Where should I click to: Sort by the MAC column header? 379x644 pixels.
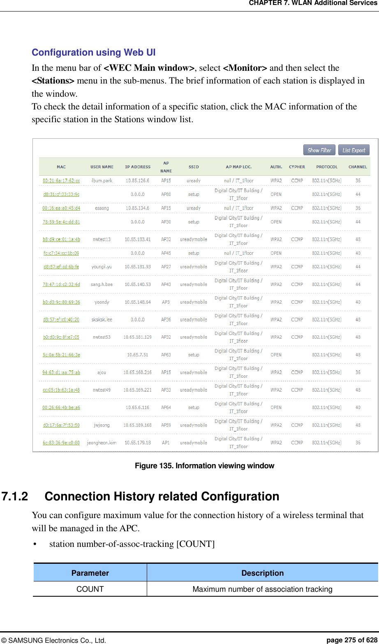[x=61, y=167]
